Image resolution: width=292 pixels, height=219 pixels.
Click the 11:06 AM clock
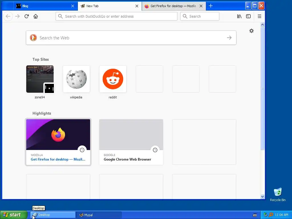[x=281, y=215]
